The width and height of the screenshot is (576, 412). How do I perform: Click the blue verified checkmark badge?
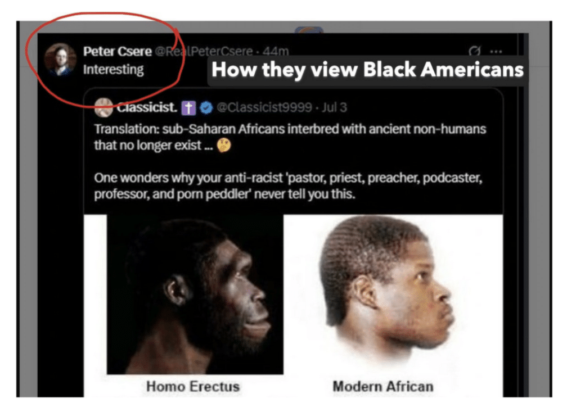point(206,107)
